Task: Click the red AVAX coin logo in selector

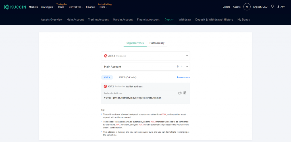Action: tap(106, 56)
